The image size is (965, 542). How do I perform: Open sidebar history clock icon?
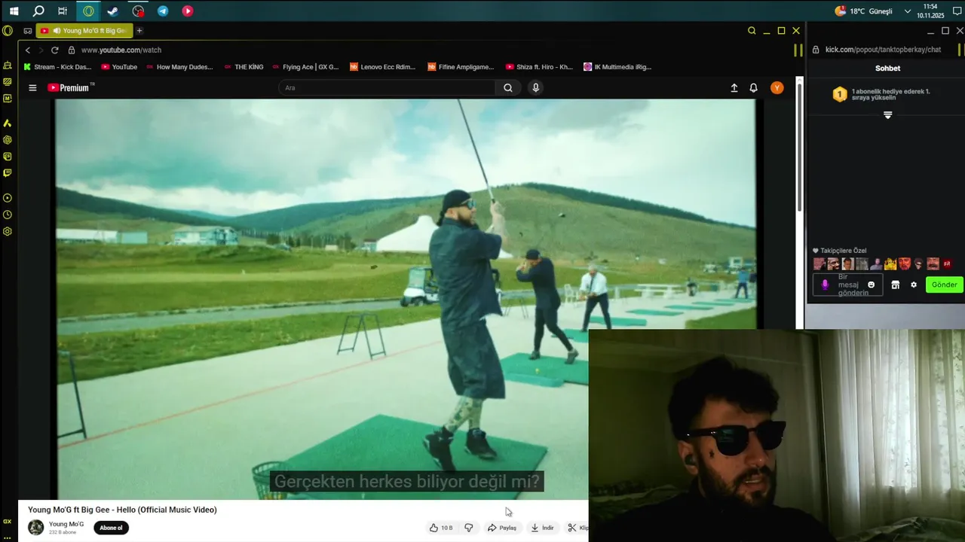8,215
